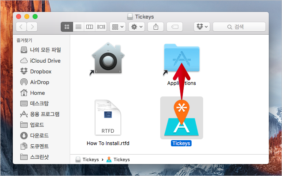Zoom the window with green button
Screen dimensions: 282x176
[x=35, y=16]
